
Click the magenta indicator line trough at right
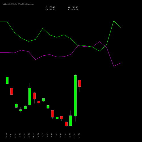coord(114,66)
